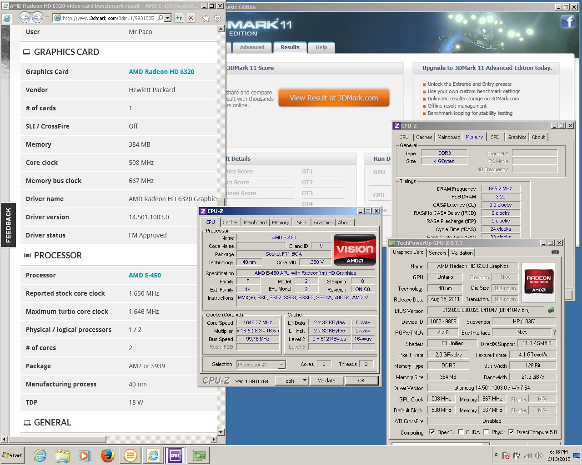This screenshot has width=582, height=465.
Task: Click the BIOS save icon in GPU-Z
Action: pyautogui.click(x=551, y=310)
